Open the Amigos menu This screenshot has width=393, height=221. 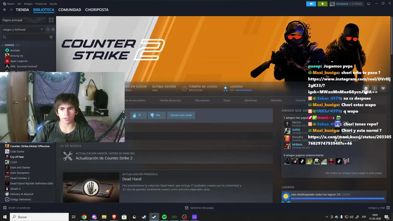pos(28,4)
